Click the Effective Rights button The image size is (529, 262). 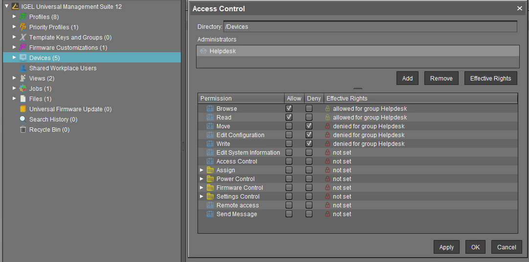[x=490, y=79]
